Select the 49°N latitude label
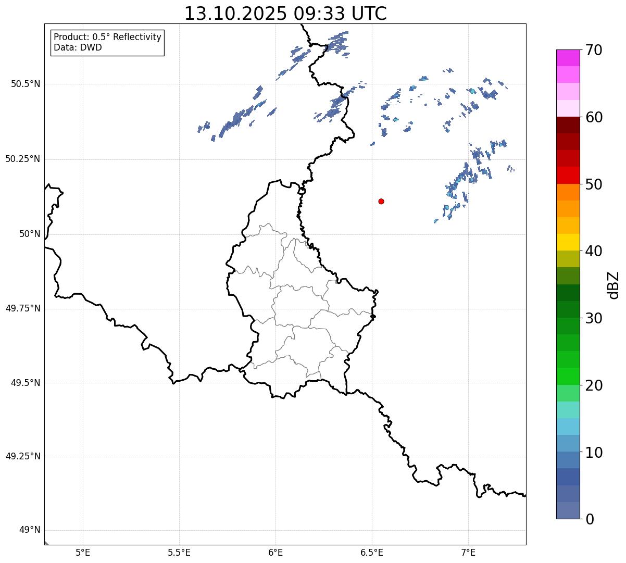Viewport: 626px width, 563px height. coord(30,530)
